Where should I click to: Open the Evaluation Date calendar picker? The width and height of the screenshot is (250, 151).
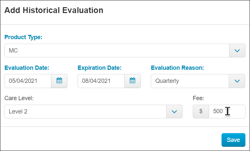coord(59,81)
